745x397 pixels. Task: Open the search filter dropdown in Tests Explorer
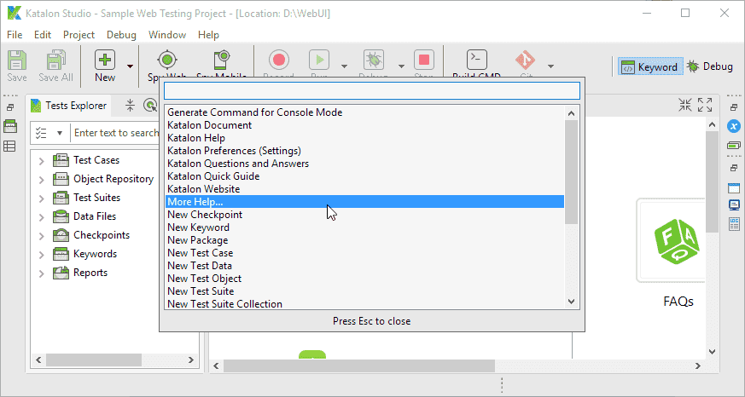point(59,133)
